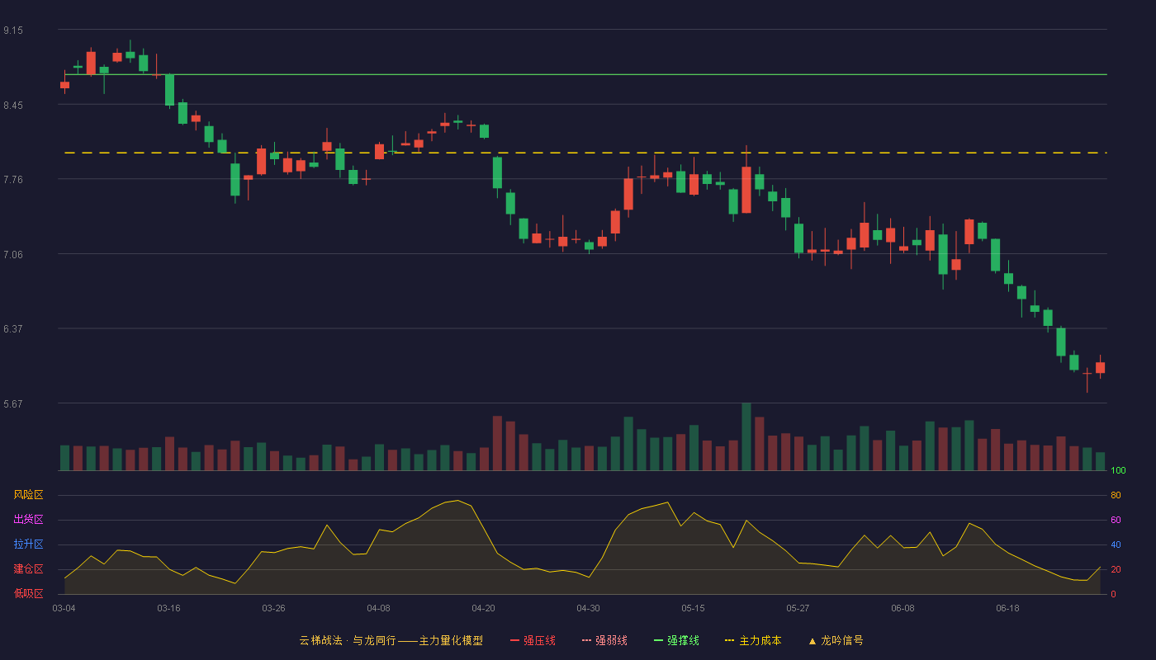Viewport: 1156px width, 660px height.
Task: Click the 9.15 price axis label
Action: pos(13,31)
